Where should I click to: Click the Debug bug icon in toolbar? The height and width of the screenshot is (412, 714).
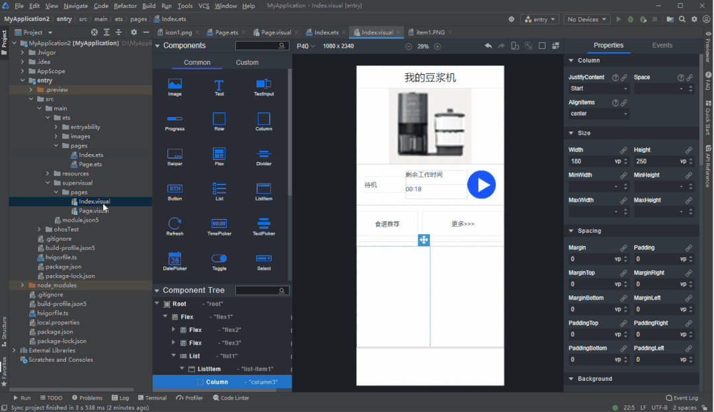pyautogui.click(x=631, y=19)
